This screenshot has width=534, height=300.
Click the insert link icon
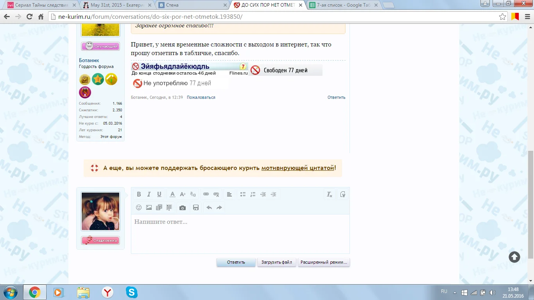[x=206, y=194]
